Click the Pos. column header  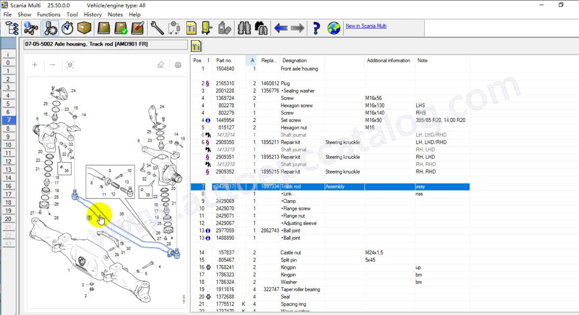point(198,60)
